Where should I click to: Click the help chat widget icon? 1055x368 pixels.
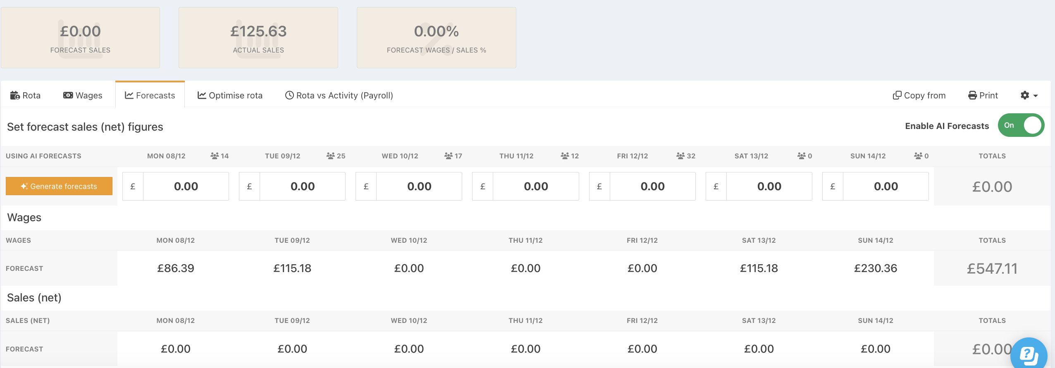point(1029,354)
